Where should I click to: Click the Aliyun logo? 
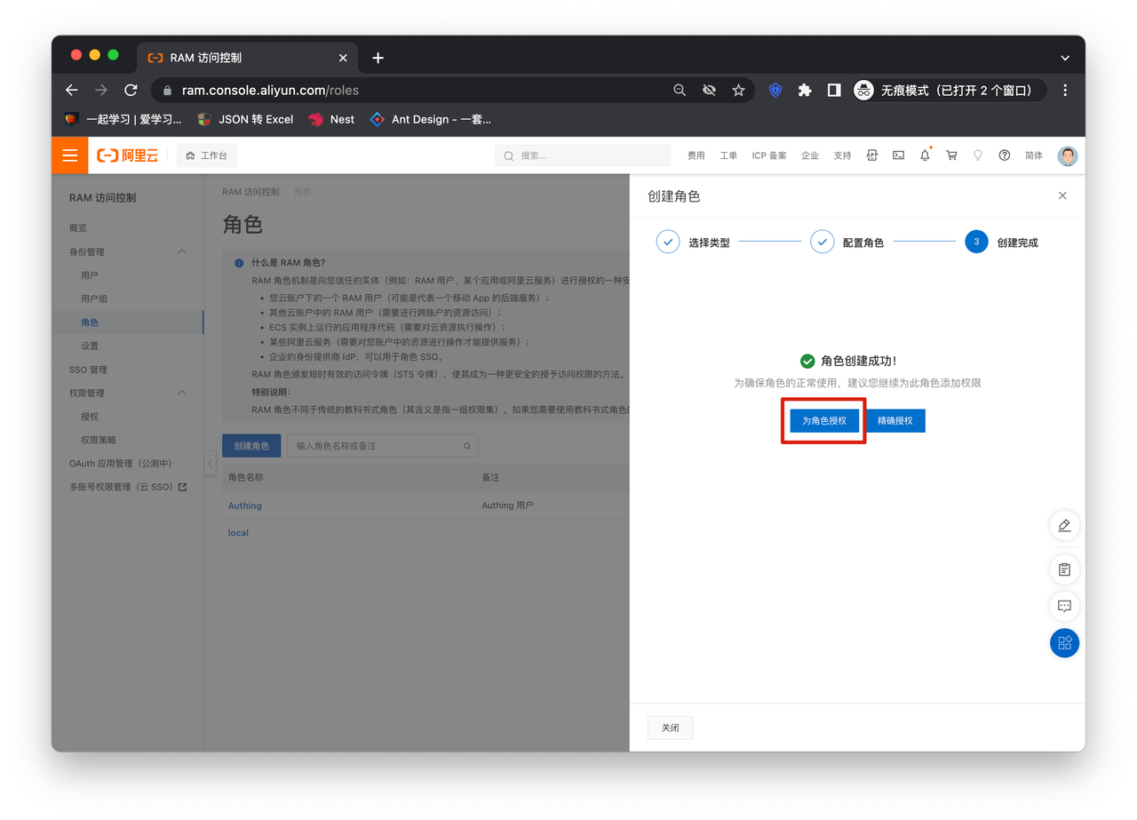(128, 155)
